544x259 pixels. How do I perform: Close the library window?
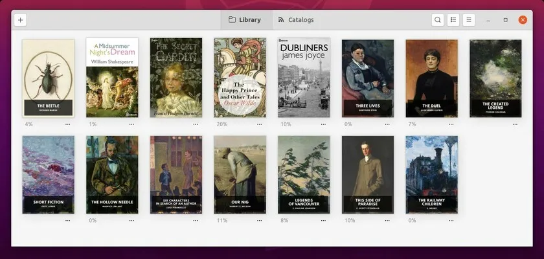tap(523, 20)
